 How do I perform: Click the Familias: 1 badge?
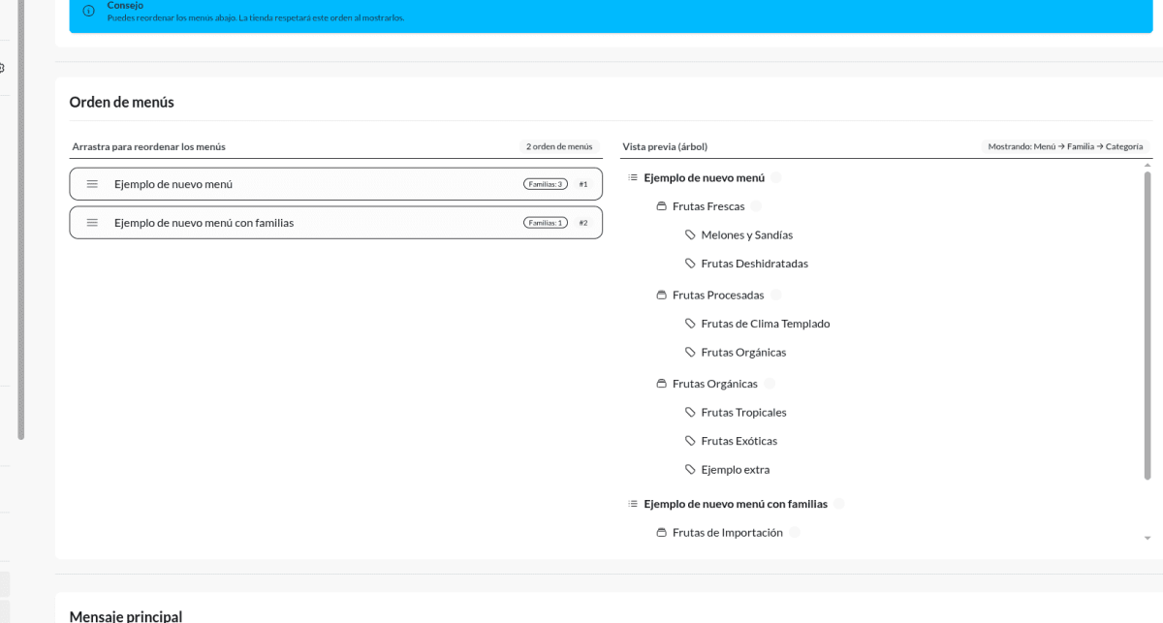click(x=545, y=222)
